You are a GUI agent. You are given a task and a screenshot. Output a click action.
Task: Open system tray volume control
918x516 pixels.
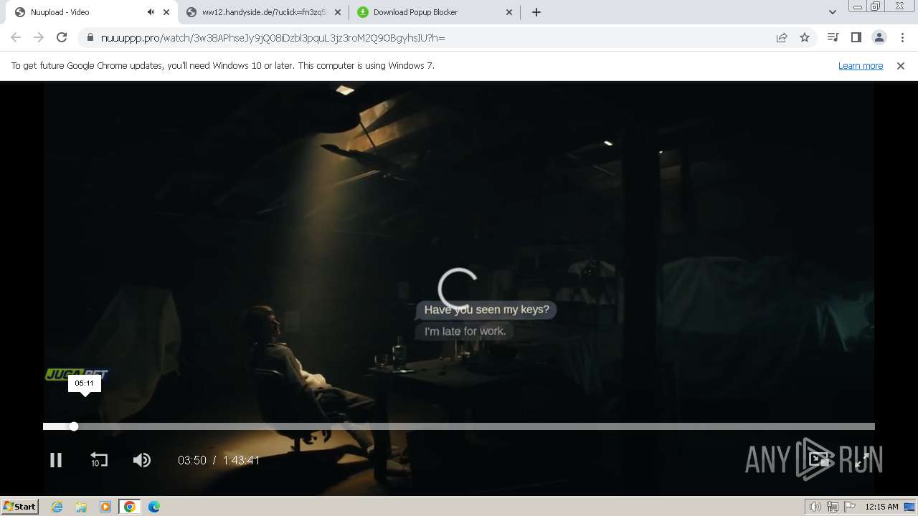[x=815, y=507]
